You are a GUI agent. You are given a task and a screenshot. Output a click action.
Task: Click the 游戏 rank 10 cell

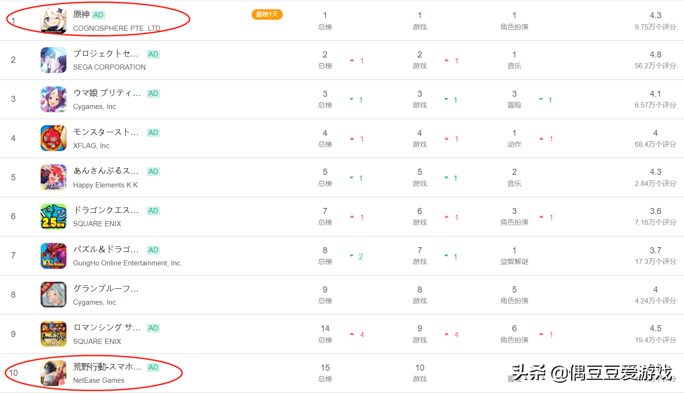pyautogui.click(x=420, y=373)
